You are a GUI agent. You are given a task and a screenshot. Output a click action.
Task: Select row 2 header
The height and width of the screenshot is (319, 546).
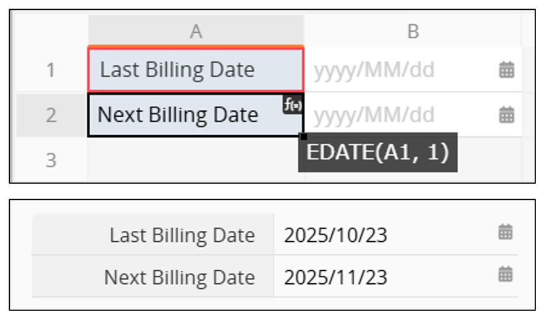click(51, 115)
